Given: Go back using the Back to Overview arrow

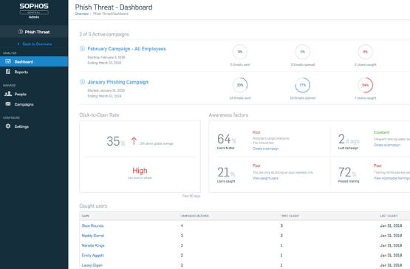Looking at the screenshot, I should click(x=18, y=44).
